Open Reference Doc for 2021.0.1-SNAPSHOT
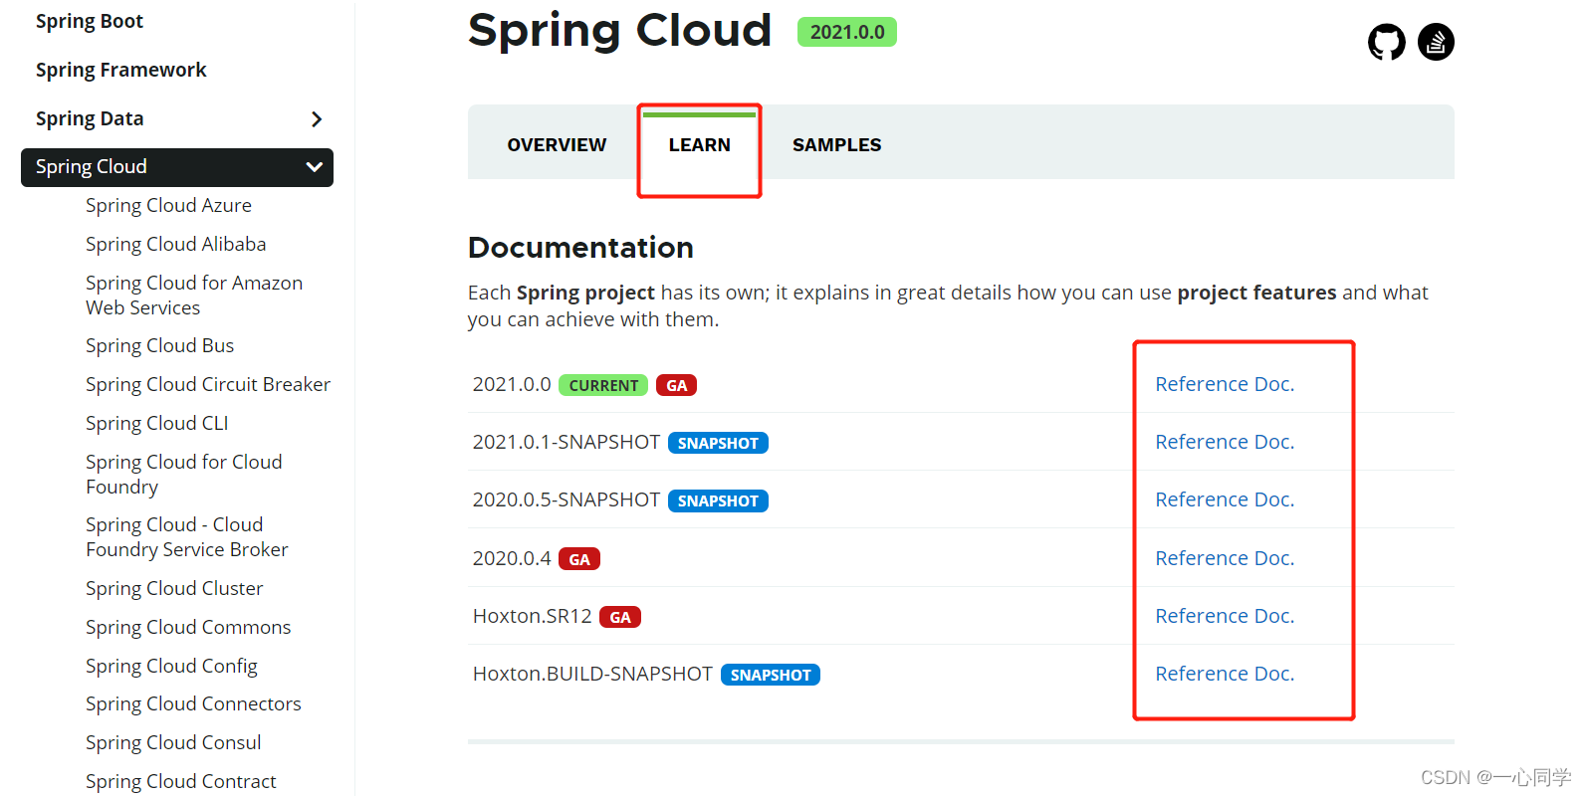 click(1225, 442)
